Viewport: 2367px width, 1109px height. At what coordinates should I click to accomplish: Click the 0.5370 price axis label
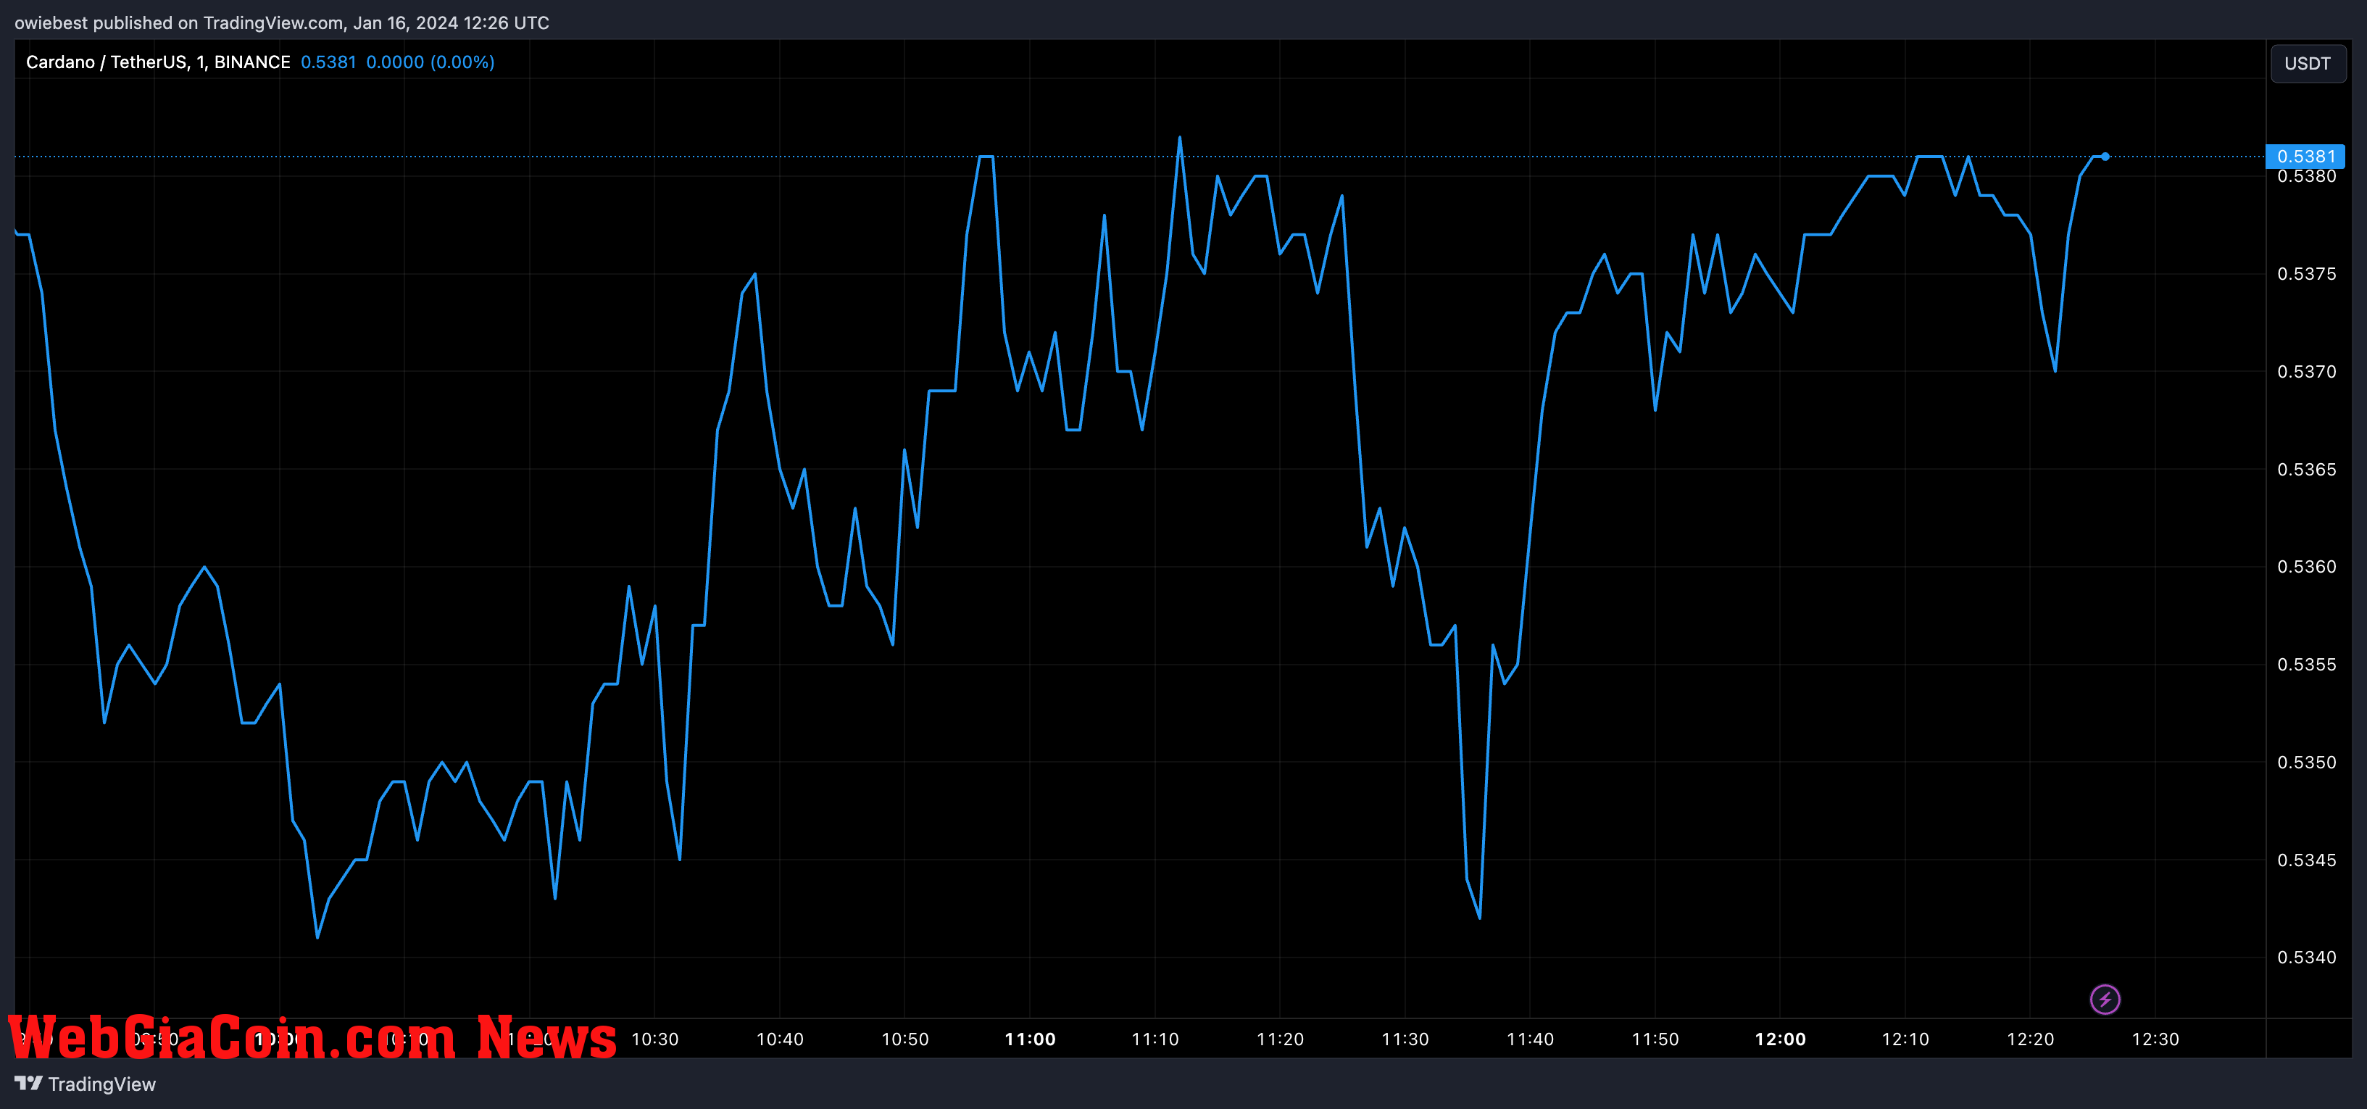click(x=2306, y=371)
